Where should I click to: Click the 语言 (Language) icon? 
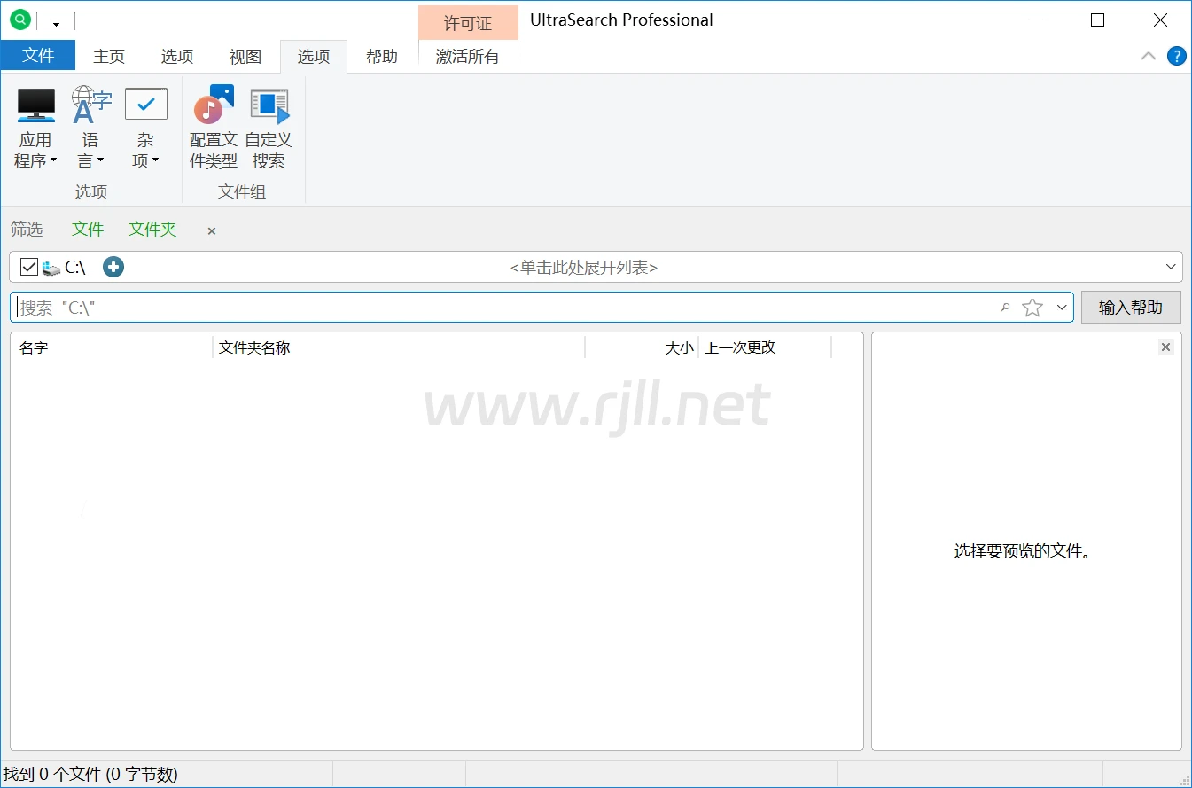tap(90, 106)
